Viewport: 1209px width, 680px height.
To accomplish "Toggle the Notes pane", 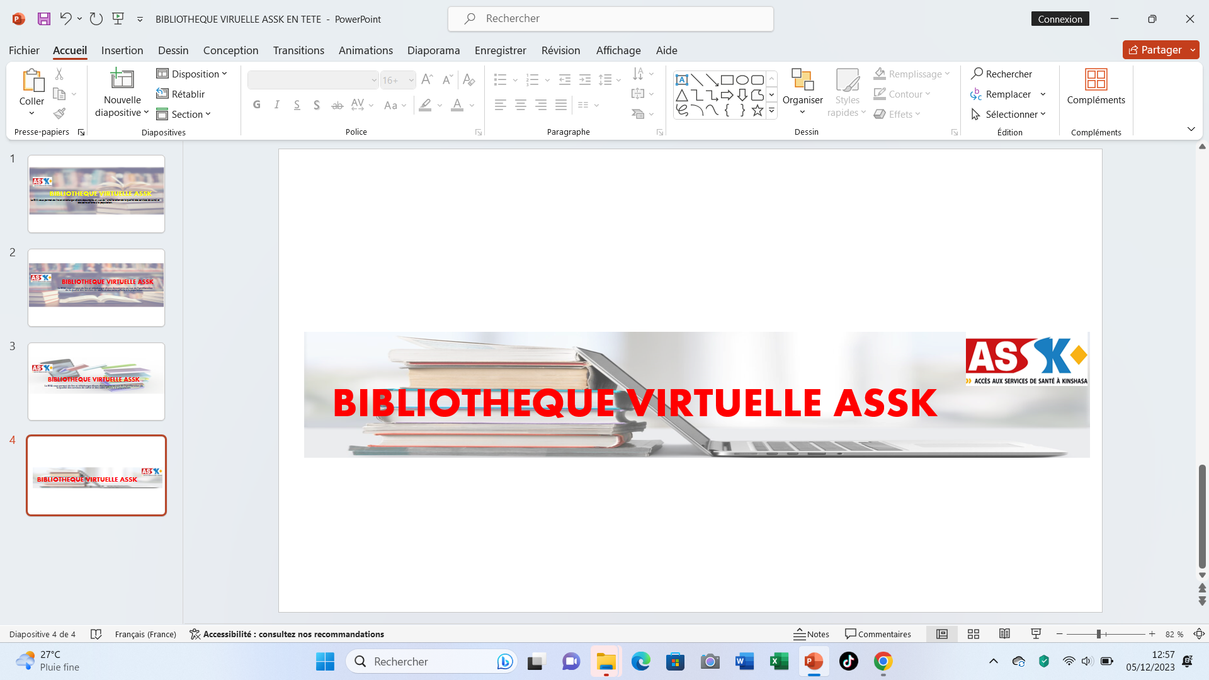I will tap(811, 634).
